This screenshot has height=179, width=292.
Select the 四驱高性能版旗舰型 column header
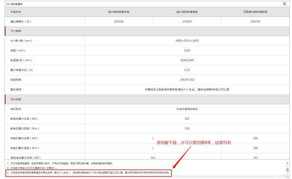click(x=255, y=12)
